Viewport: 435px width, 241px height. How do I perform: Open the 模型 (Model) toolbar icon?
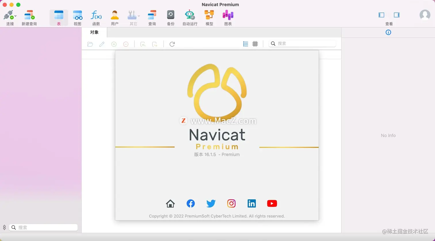[209, 15]
